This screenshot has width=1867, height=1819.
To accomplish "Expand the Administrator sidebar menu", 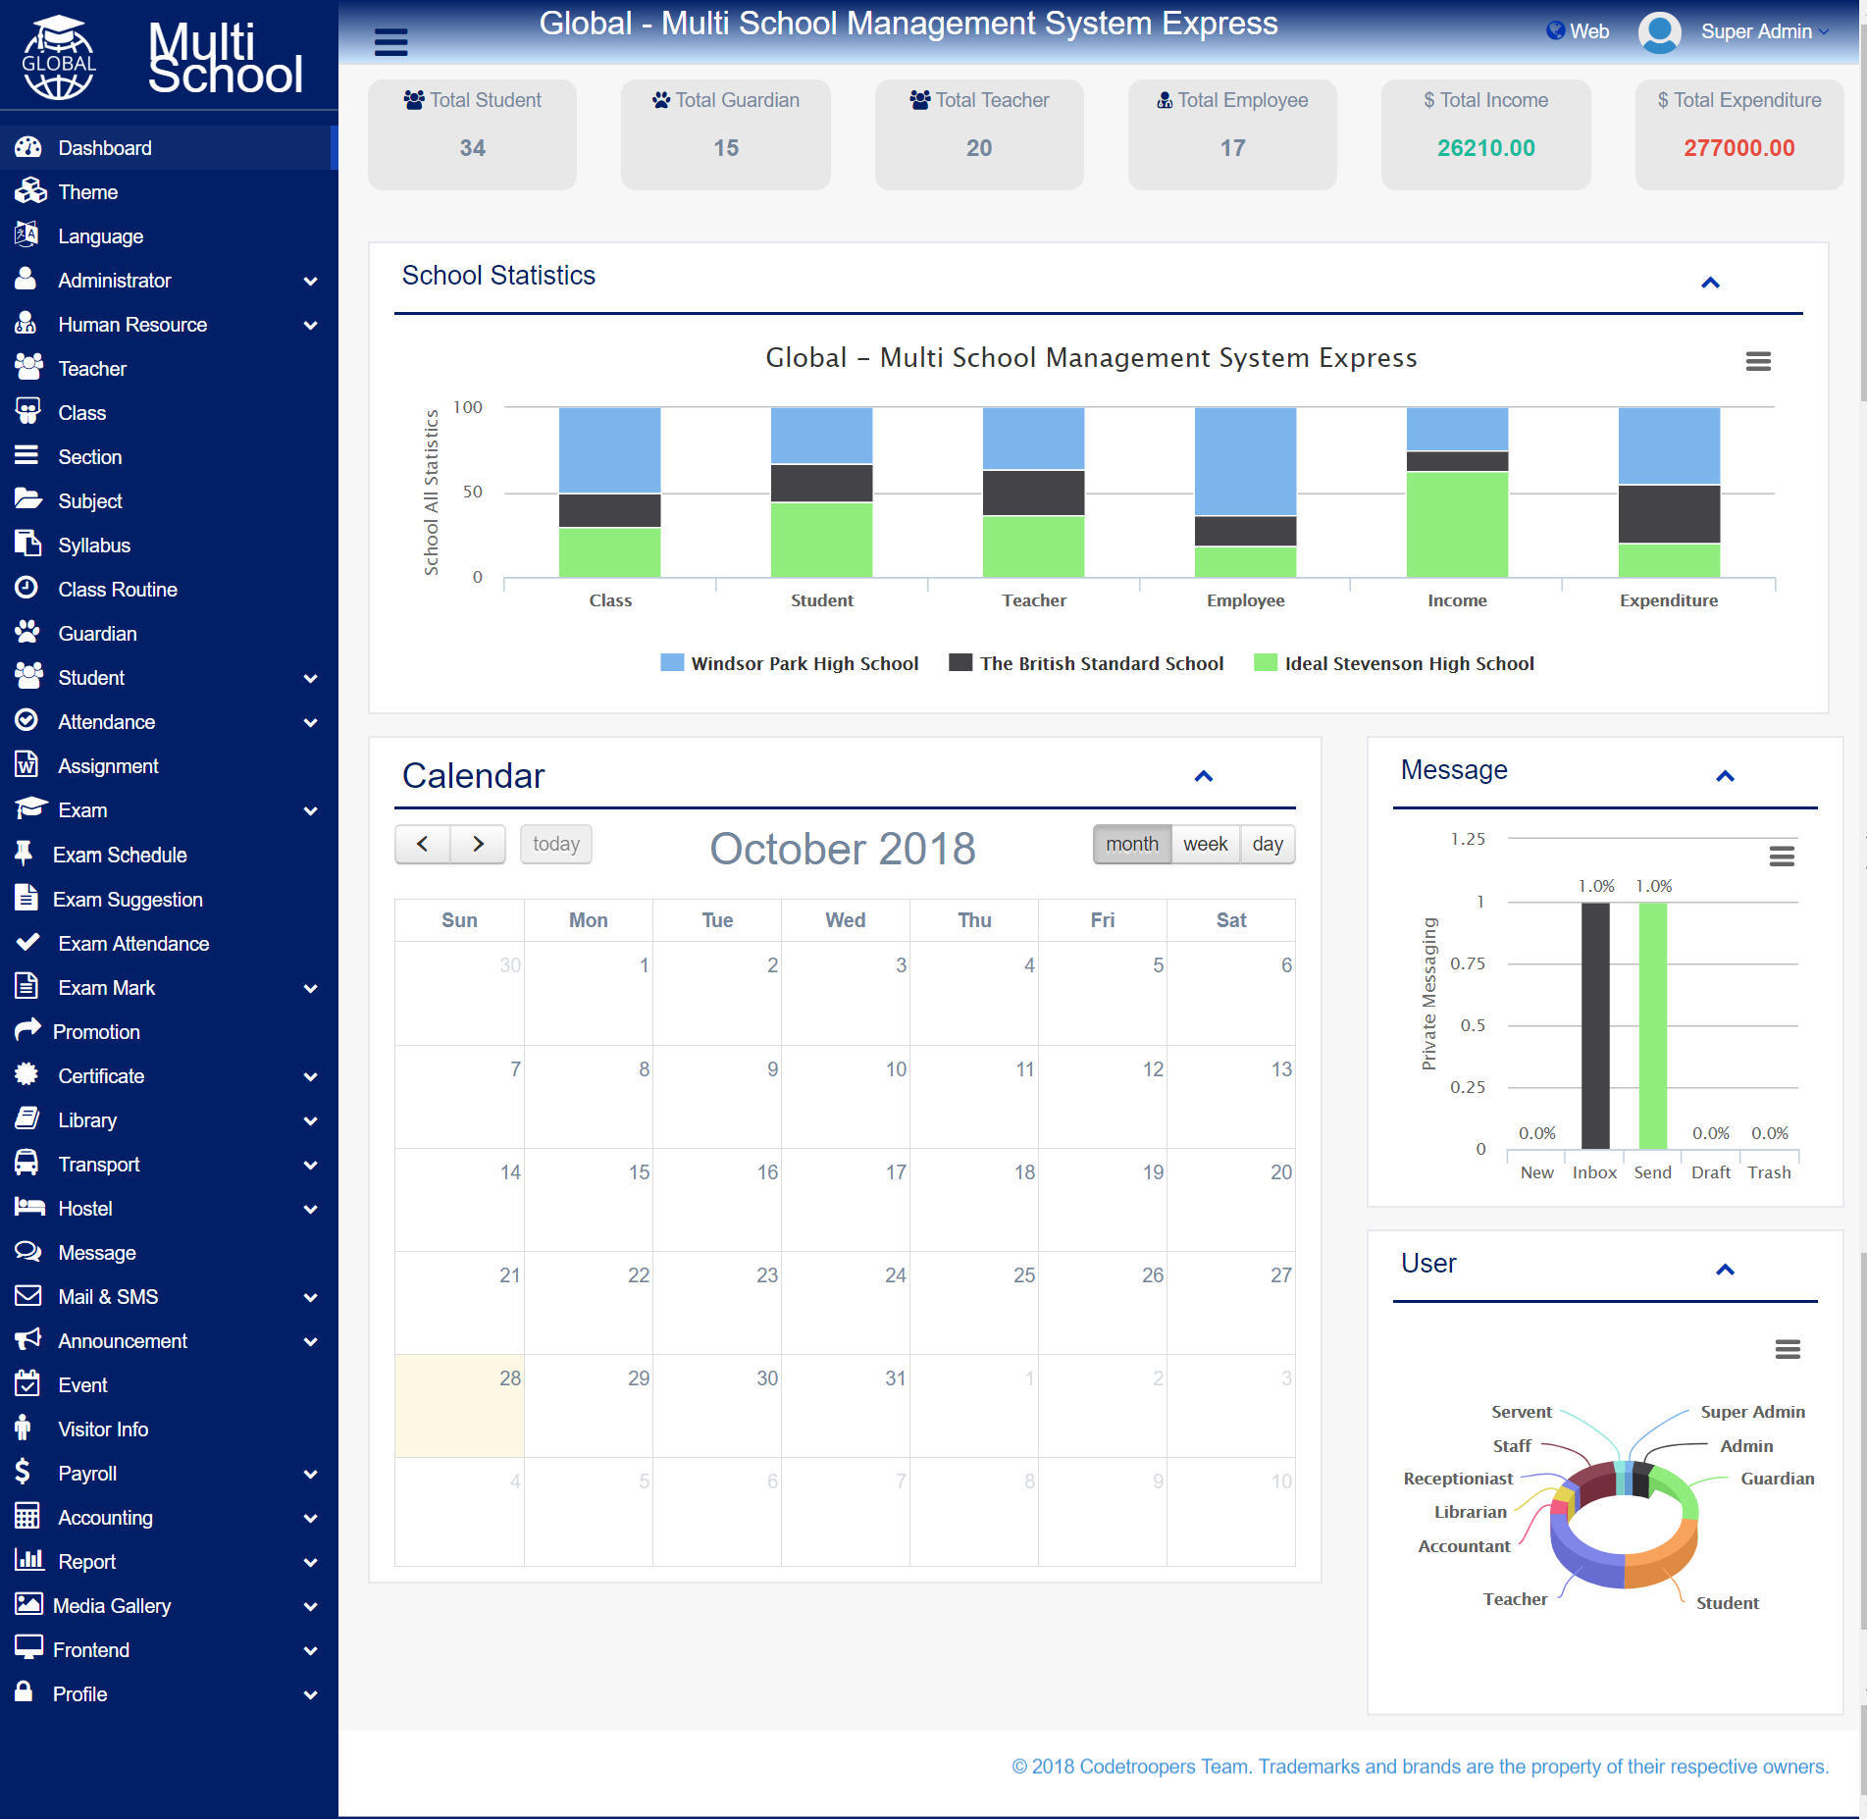I will point(169,281).
